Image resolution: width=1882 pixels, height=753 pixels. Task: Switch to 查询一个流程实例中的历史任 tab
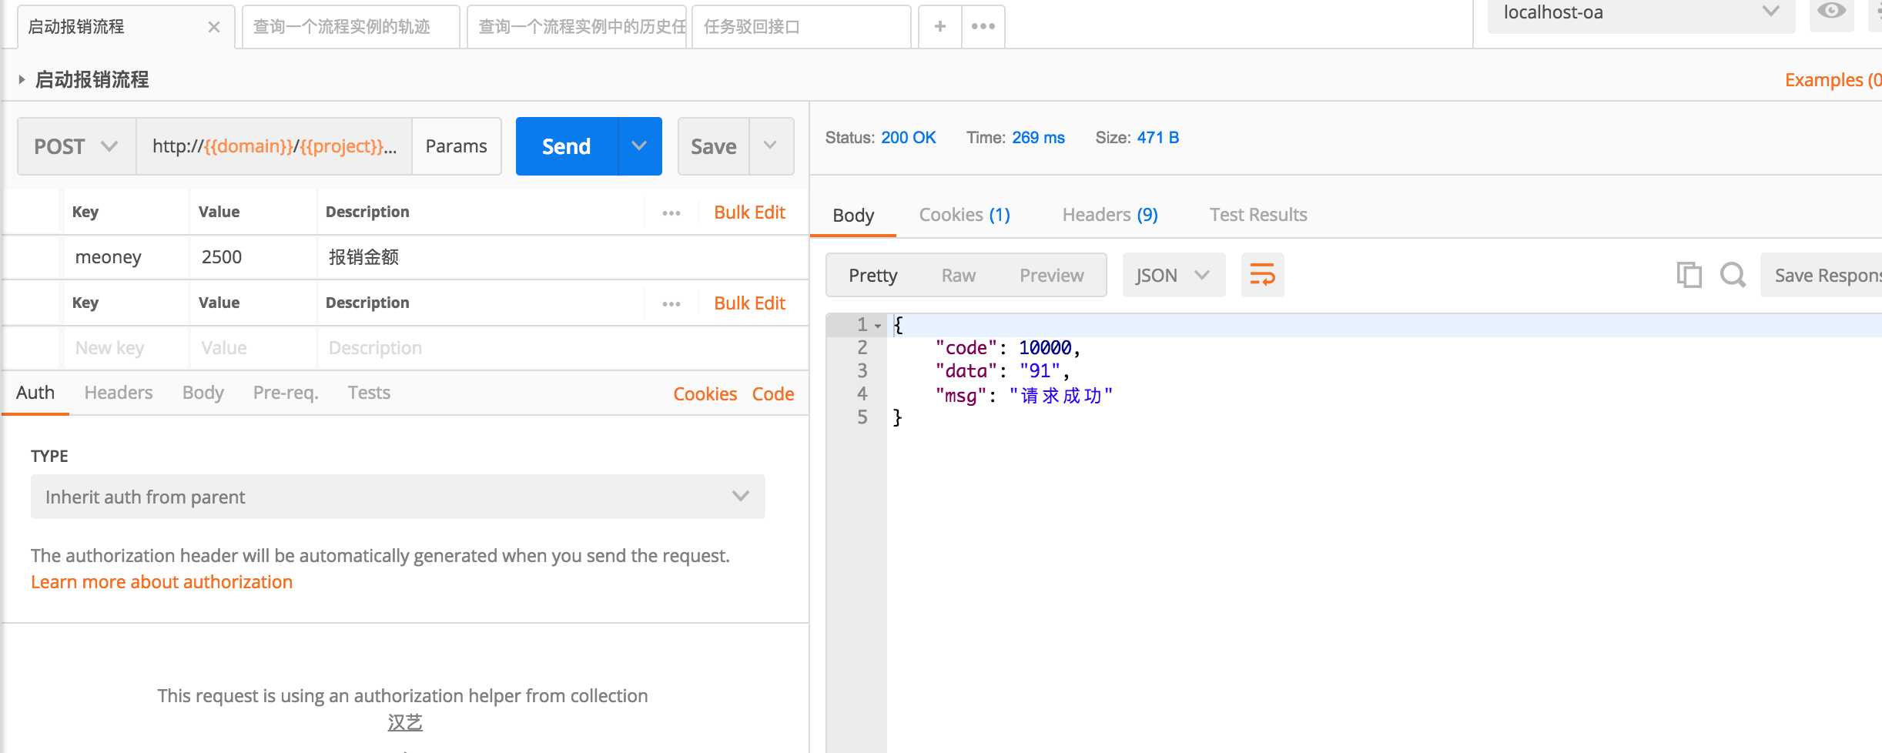coord(576,27)
